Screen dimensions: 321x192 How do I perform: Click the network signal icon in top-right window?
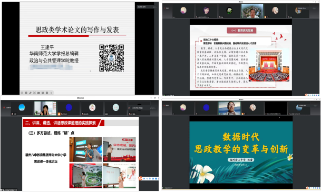coord(314,8)
